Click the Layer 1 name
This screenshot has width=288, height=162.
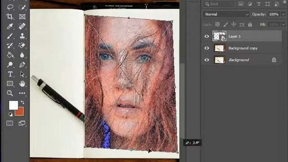pyautogui.click(x=234, y=36)
